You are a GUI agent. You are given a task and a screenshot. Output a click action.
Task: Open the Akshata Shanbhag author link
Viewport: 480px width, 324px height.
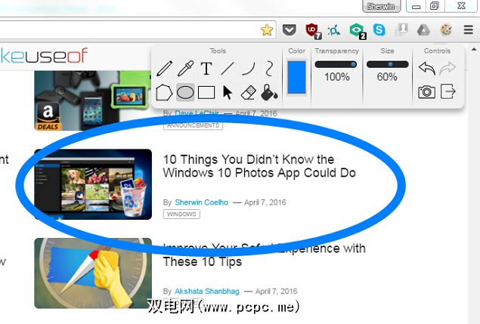pos(207,292)
